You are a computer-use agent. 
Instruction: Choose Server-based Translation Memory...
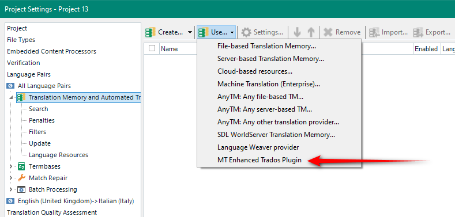coord(270,59)
